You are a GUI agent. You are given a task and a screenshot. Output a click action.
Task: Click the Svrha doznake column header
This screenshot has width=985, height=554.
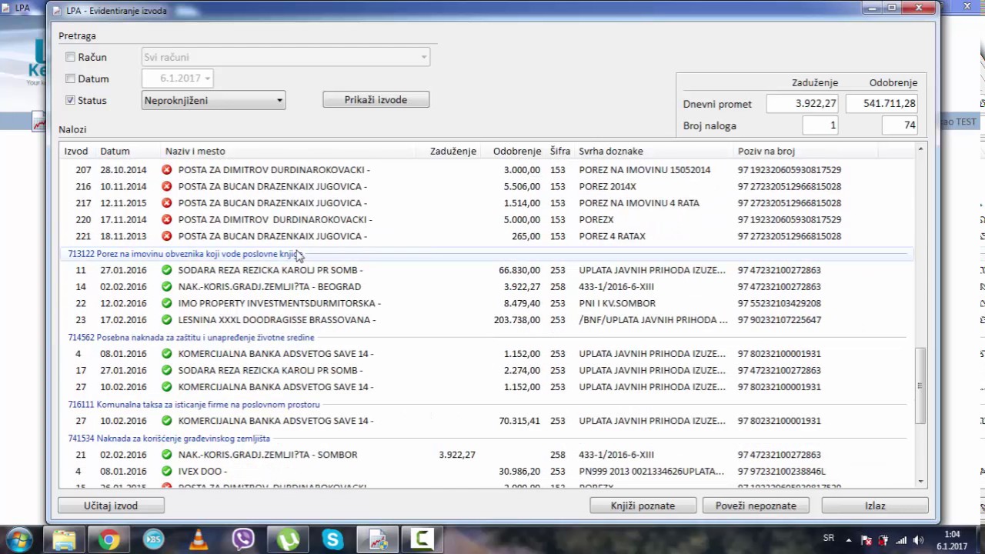click(x=611, y=152)
